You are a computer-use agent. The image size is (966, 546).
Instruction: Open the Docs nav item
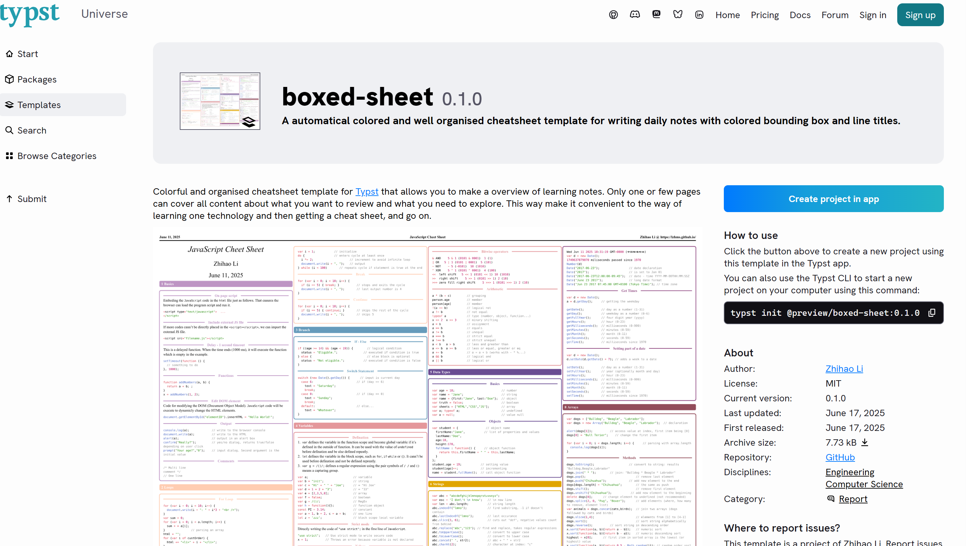(800, 15)
